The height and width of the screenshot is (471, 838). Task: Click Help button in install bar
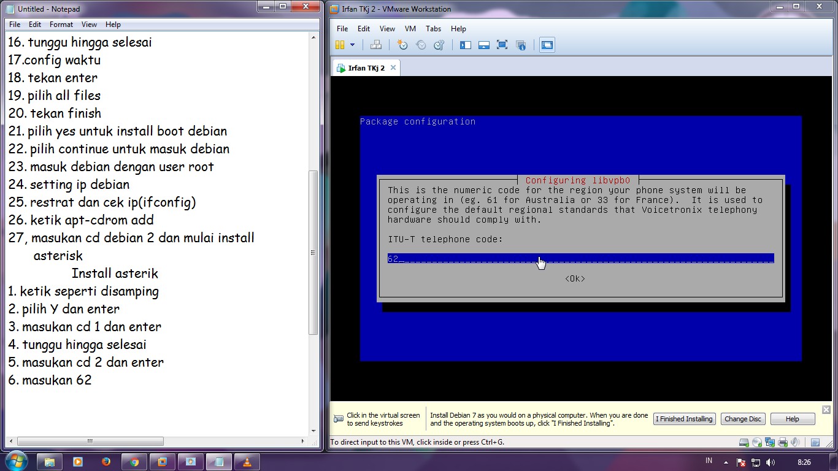pyautogui.click(x=792, y=419)
